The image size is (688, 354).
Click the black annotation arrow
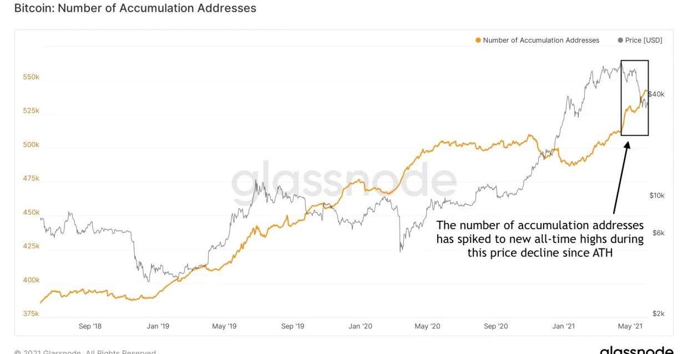click(x=621, y=178)
